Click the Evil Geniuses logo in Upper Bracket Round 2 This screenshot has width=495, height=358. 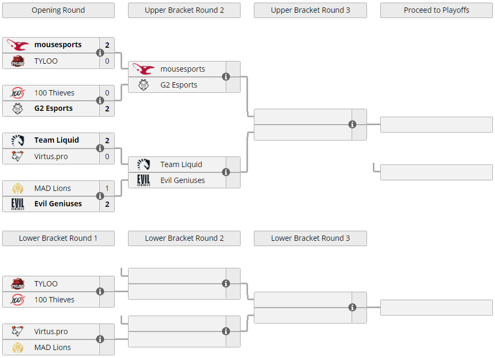(143, 180)
